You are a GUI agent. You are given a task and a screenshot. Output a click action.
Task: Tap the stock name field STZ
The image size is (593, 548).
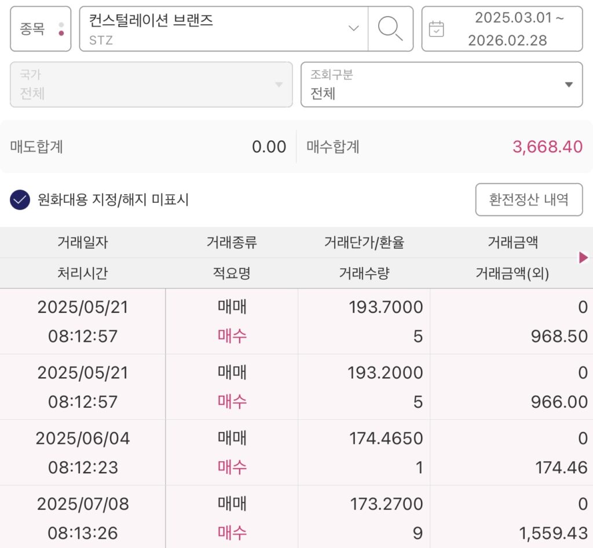point(223,29)
